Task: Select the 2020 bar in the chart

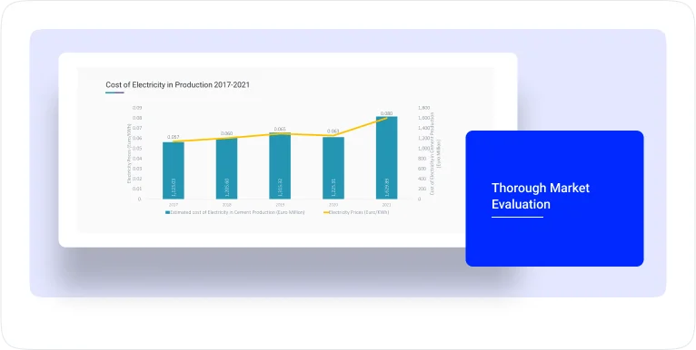Action: click(333, 168)
